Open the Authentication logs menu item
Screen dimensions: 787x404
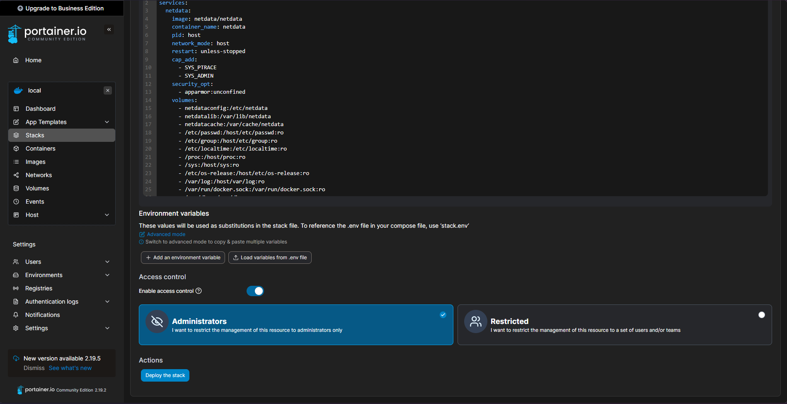(x=51, y=301)
